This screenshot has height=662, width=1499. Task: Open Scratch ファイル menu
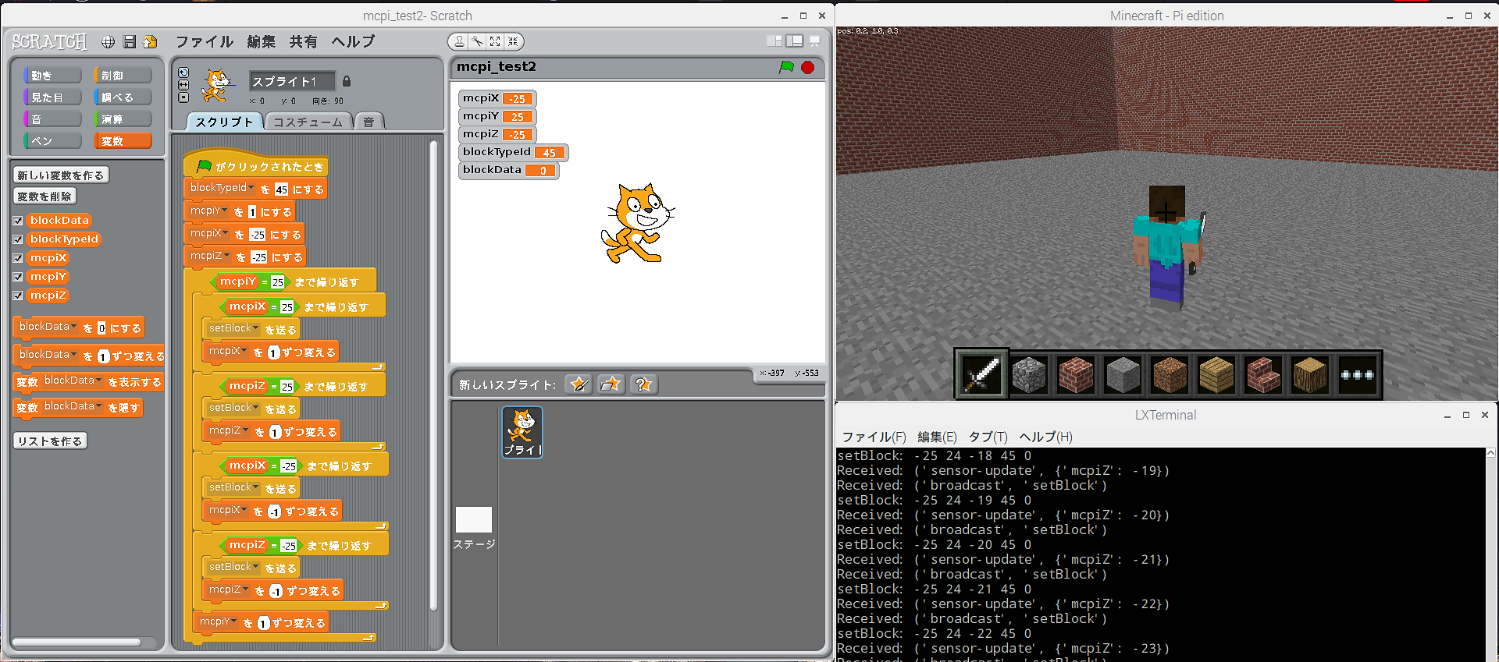point(205,41)
